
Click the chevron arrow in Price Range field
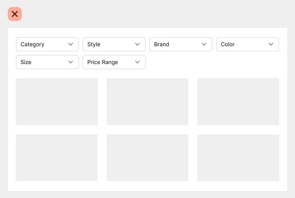pyautogui.click(x=137, y=62)
